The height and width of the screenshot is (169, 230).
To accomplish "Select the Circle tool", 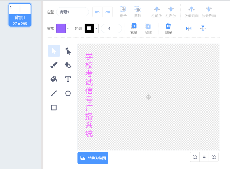I will (68, 93).
